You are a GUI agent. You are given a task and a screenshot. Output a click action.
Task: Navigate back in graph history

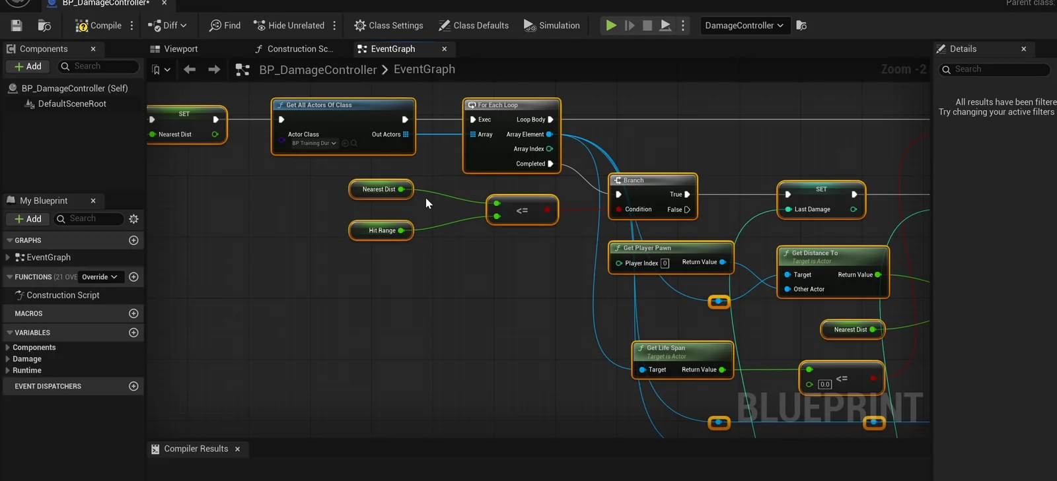pyautogui.click(x=190, y=69)
